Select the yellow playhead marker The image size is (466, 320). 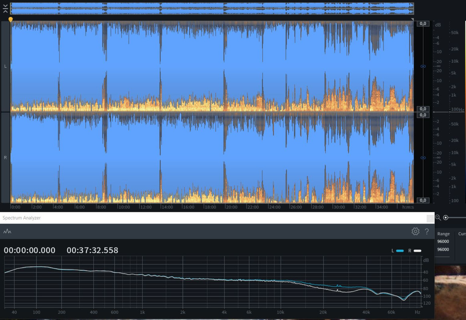(x=11, y=20)
